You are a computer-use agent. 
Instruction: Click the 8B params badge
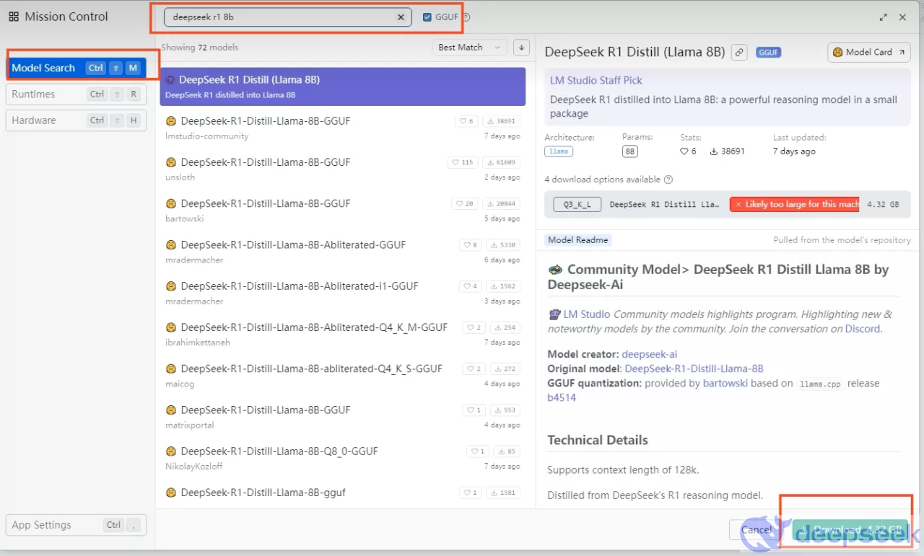(629, 151)
